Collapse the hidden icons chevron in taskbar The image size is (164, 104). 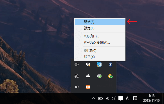(94, 98)
